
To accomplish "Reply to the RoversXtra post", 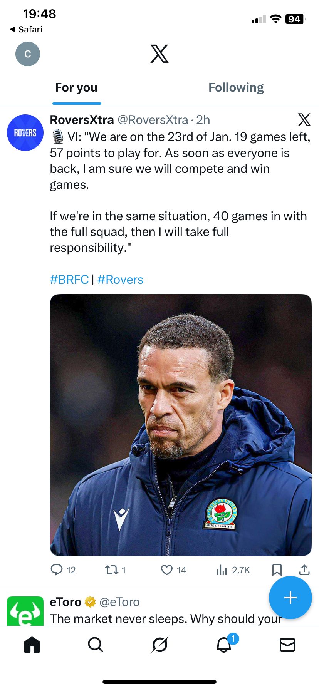I will click(57, 569).
